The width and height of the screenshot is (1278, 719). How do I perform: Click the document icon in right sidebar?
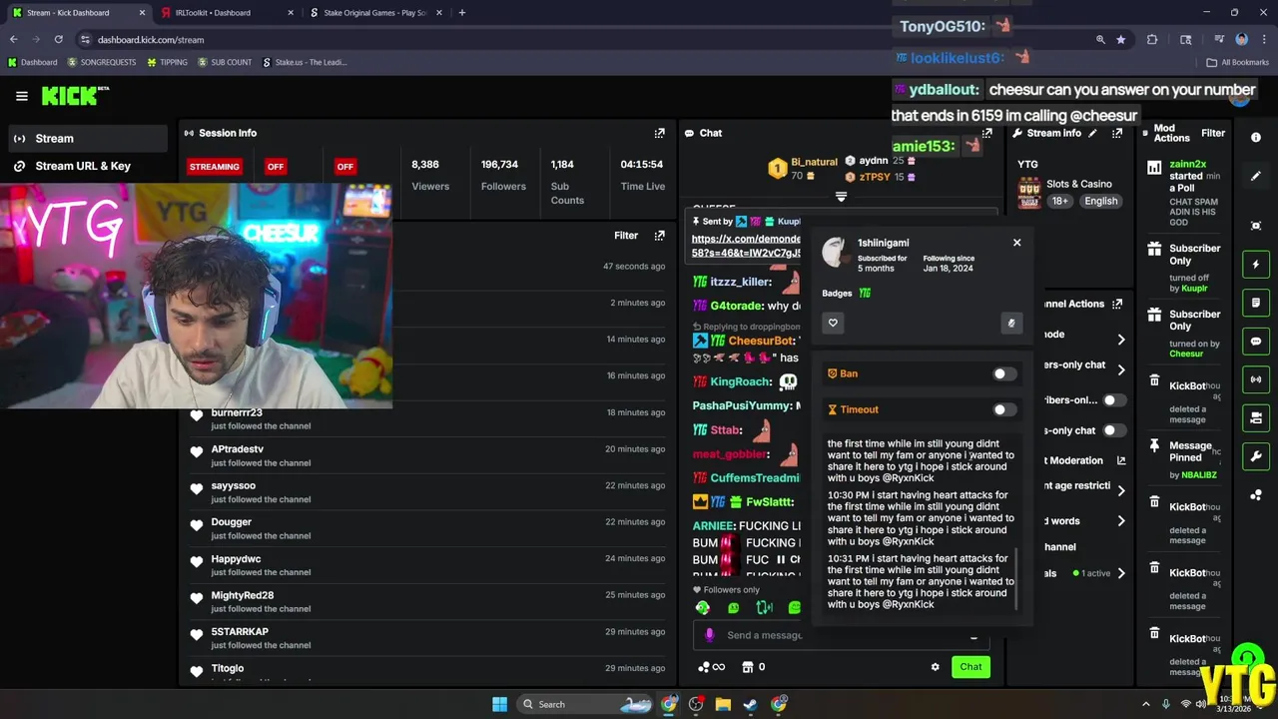[x=1256, y=303]
